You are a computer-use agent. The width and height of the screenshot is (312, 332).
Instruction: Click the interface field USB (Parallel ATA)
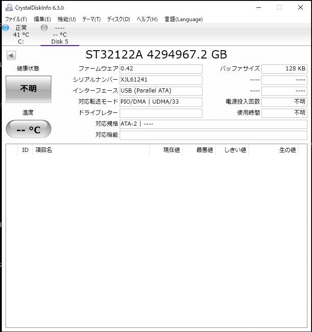tap(161, 91)
